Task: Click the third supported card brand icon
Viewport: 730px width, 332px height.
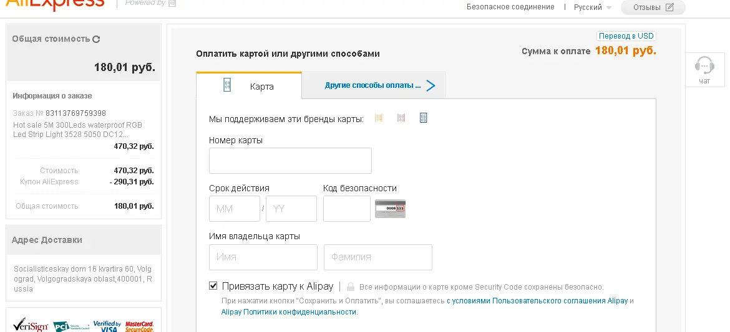Action: [x=423, y=118]
